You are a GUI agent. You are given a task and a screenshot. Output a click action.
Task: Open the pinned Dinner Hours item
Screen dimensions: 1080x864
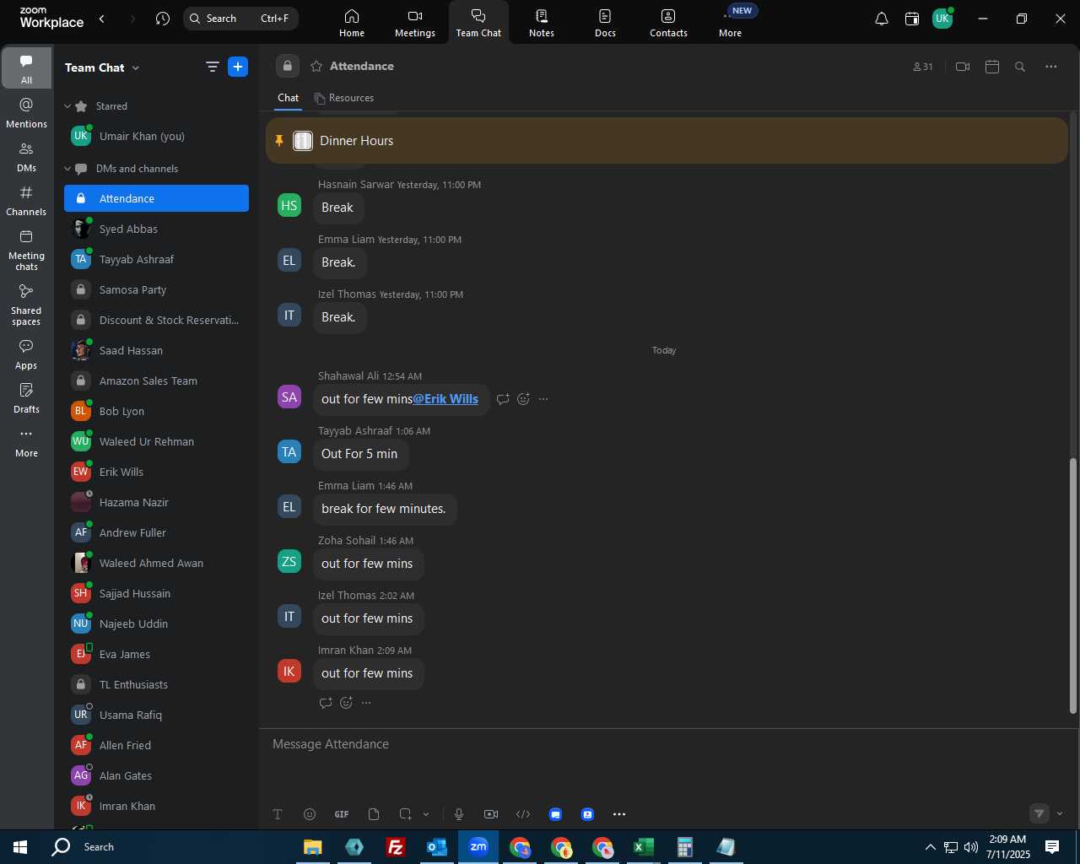pyautogui.click(x=667, y=141)
